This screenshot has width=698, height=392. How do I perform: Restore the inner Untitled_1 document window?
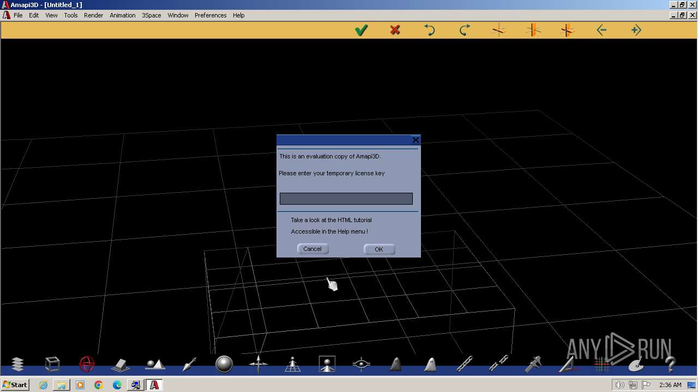[682, 15]
